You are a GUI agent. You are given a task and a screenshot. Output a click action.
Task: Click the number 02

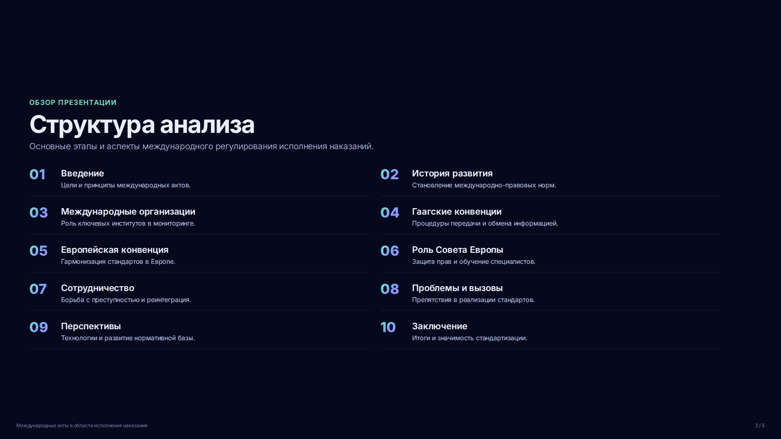pos(390,174)
